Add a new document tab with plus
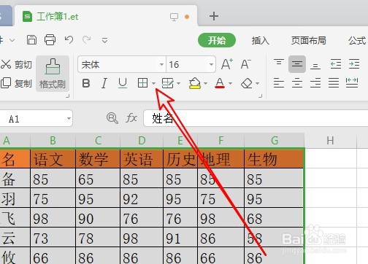The image size is (368, 264). click(214, 16)
